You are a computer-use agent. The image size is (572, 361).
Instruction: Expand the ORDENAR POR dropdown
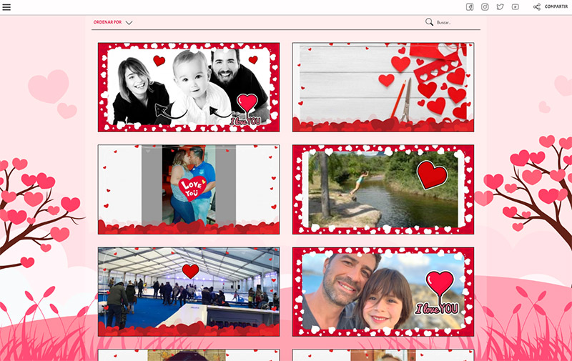(x=113, y=22)
